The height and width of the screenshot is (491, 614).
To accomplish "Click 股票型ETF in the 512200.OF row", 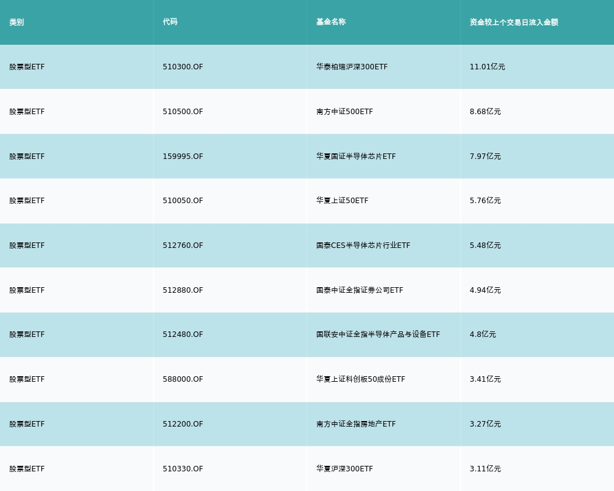I will (27, 424).
